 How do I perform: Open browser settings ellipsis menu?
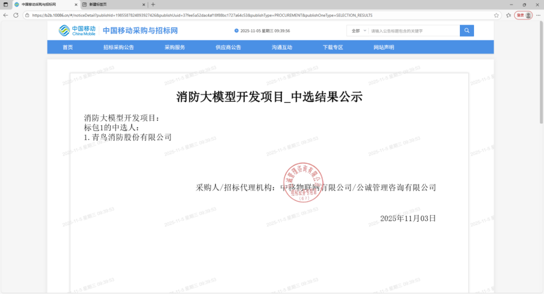538,15
